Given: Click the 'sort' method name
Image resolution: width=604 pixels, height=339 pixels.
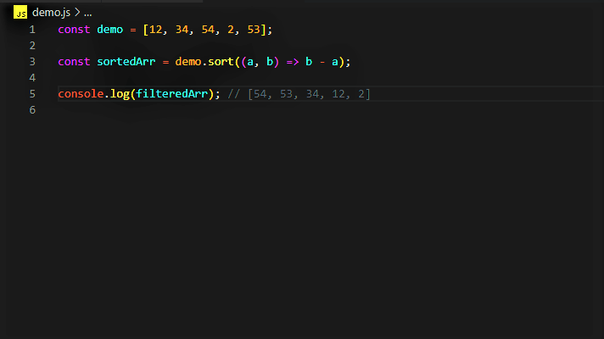Looking at the screenshot, I should [221, 62].
